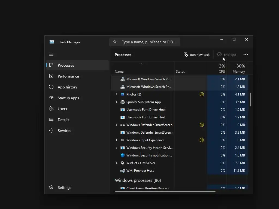The width and height of the screenshot is (279, 209).
Task: Click the Services puzzle icon
Action: point(51,130)
